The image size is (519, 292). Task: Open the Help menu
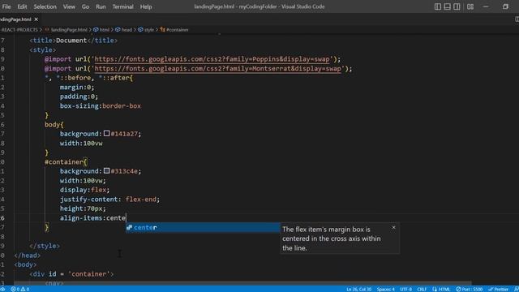(x=146, y=6)
